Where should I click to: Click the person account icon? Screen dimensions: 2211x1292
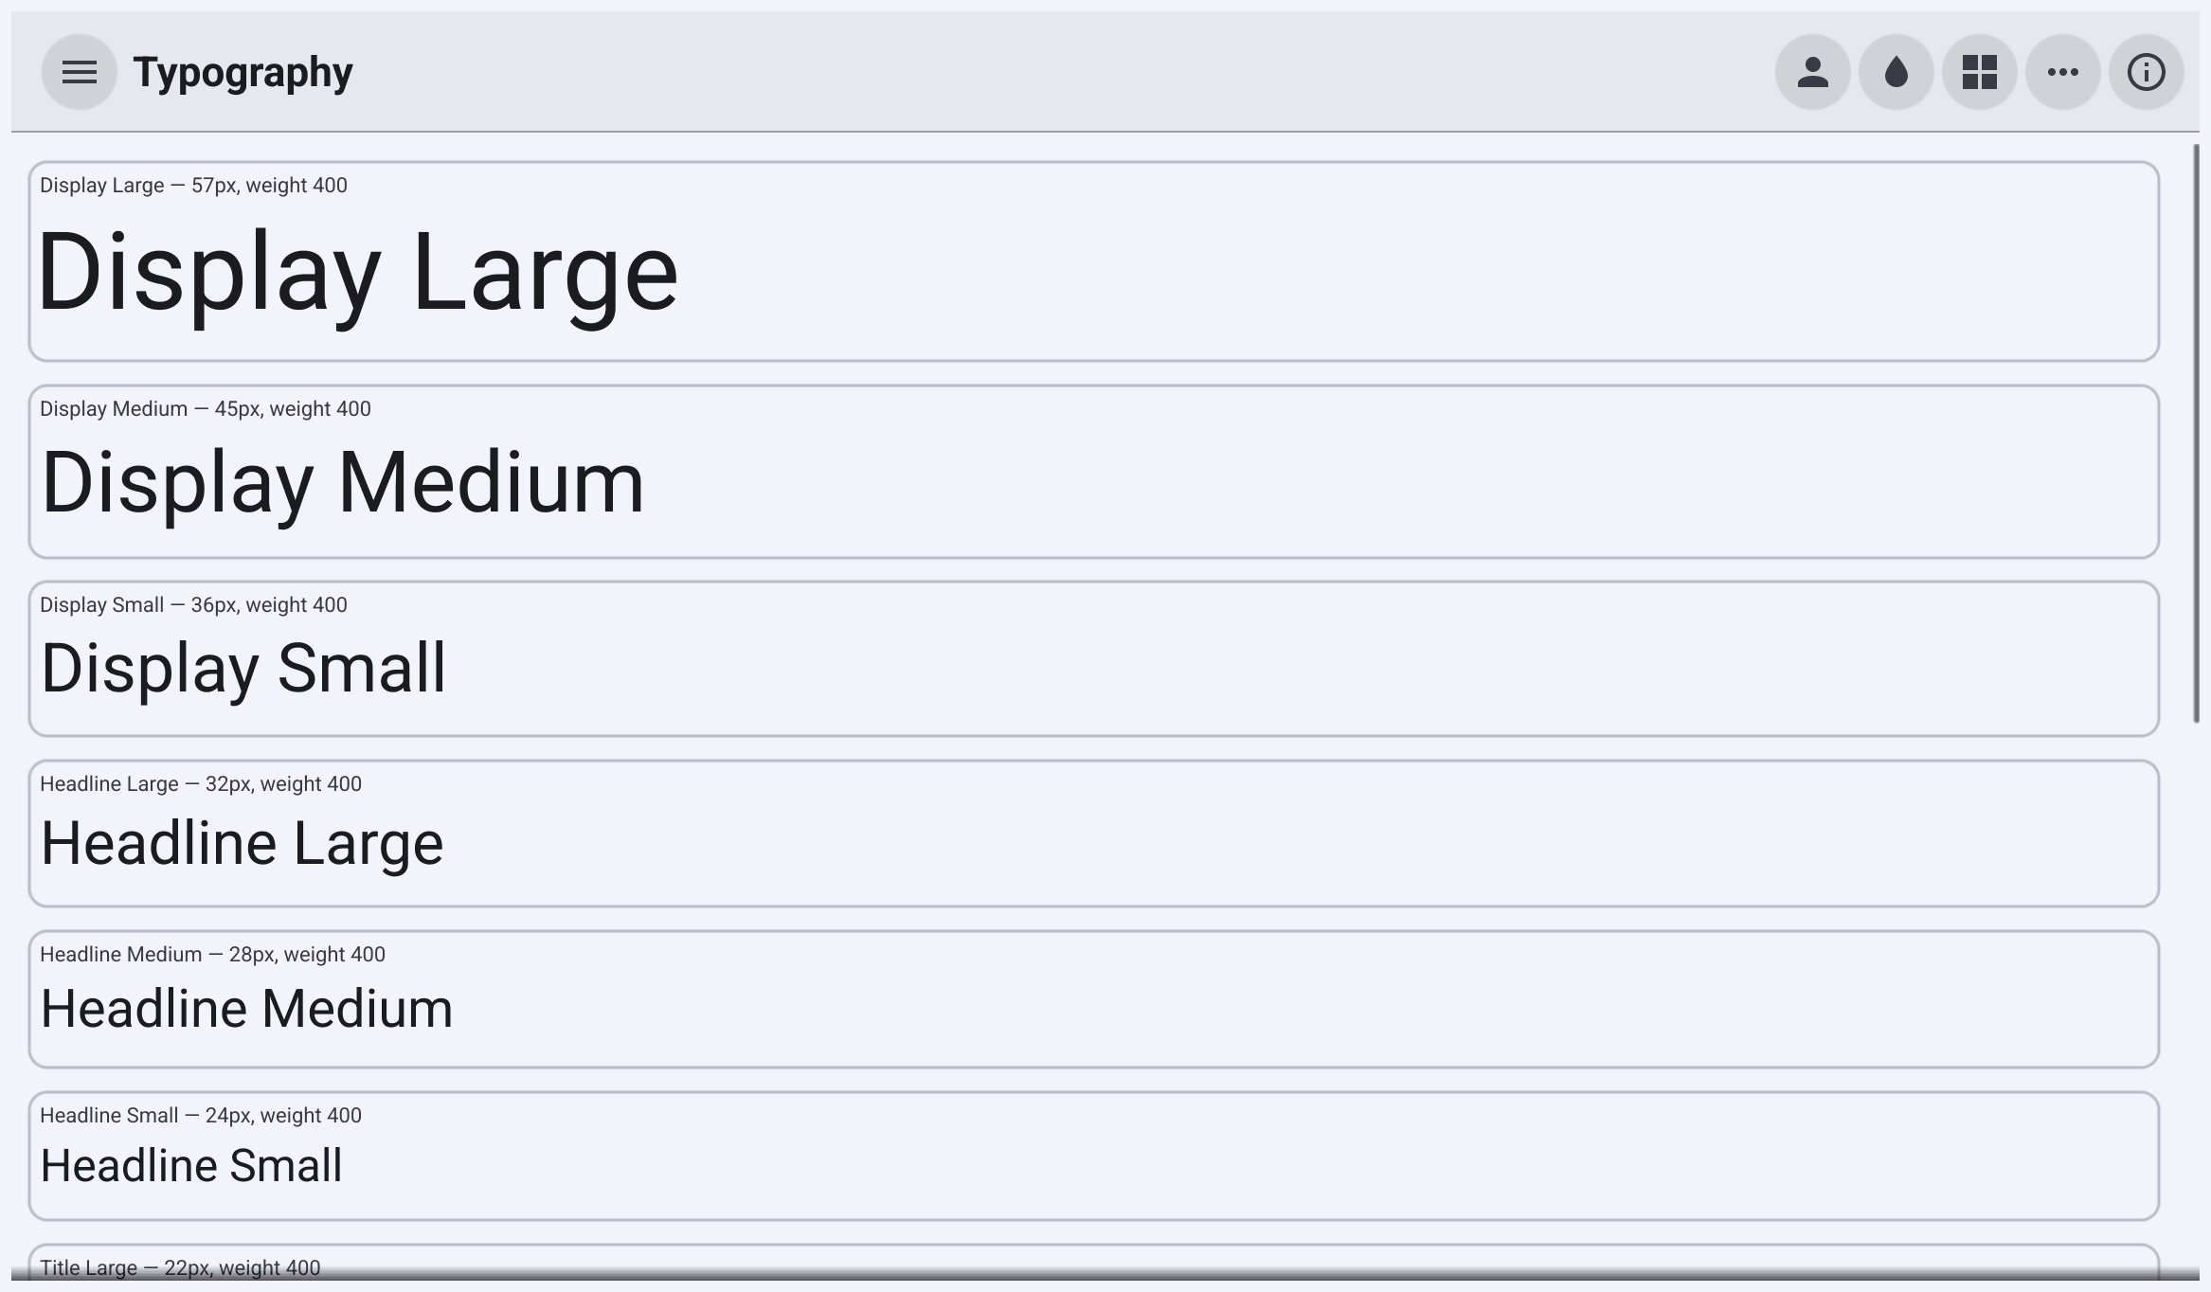(x=1813, y=72)
